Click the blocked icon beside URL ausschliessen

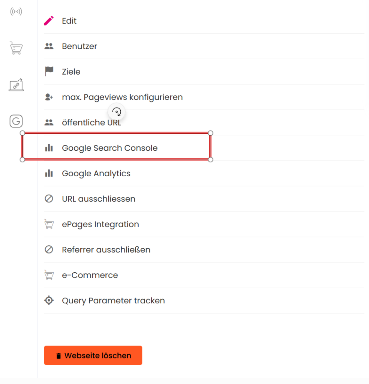49,199
